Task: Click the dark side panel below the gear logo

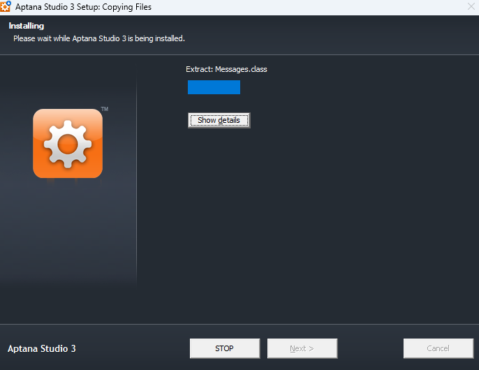Action: tap(68, 237)
